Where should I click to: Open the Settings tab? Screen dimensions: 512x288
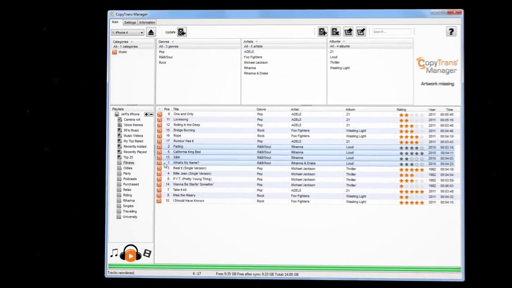pos(130,22)
